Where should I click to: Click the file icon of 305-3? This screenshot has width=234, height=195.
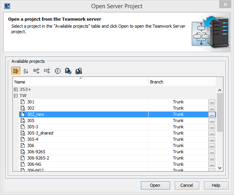pyautogui.click(x=23, y=127)
